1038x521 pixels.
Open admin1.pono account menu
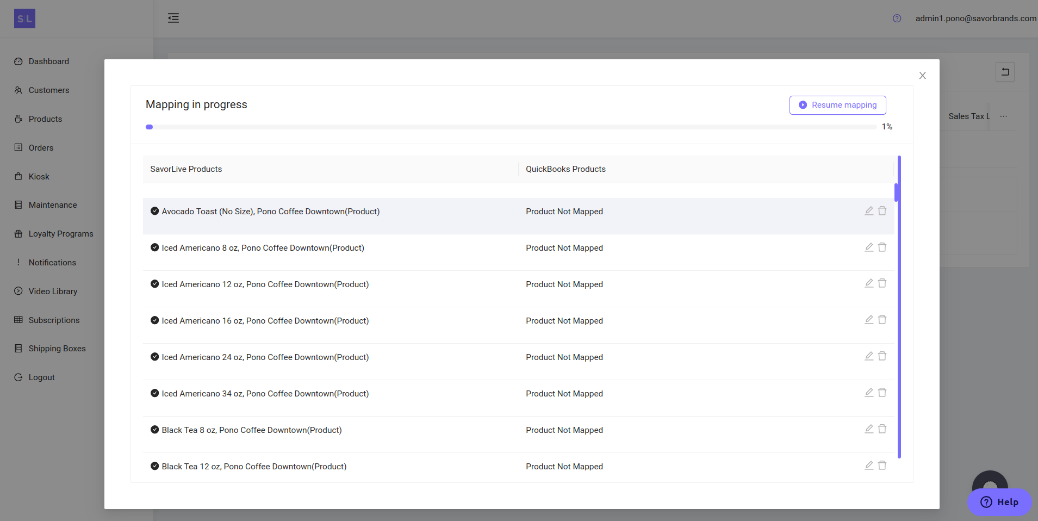click(x=975, y=18)
